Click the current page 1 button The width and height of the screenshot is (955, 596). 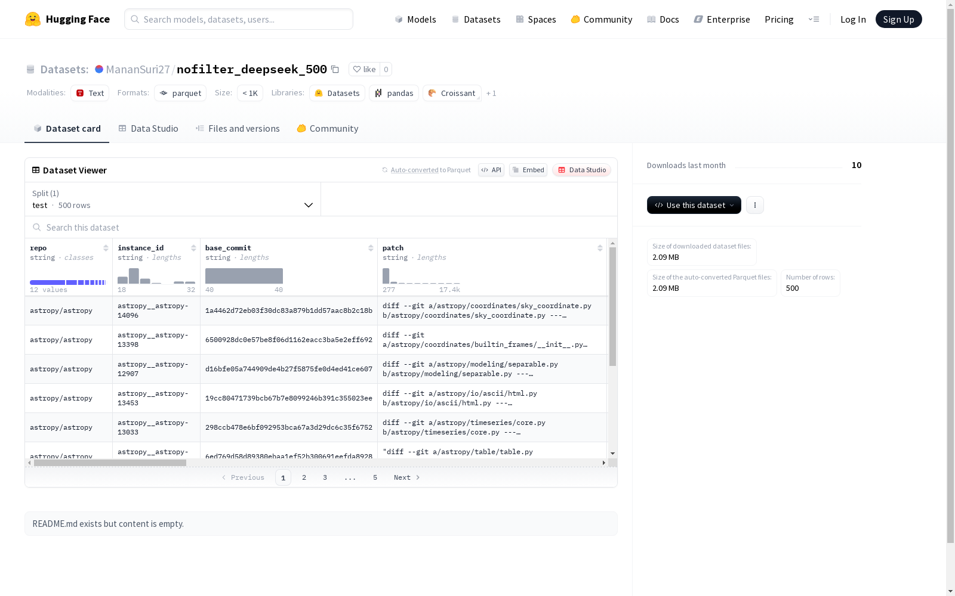coord(283,477)
